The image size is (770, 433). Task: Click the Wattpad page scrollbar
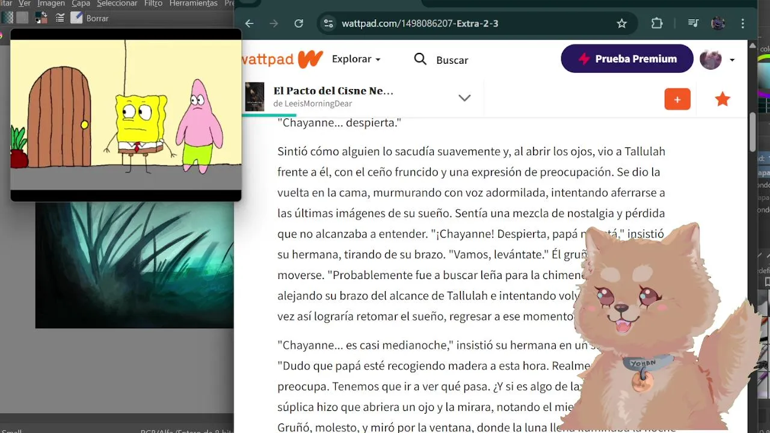[x=752, y=131]
